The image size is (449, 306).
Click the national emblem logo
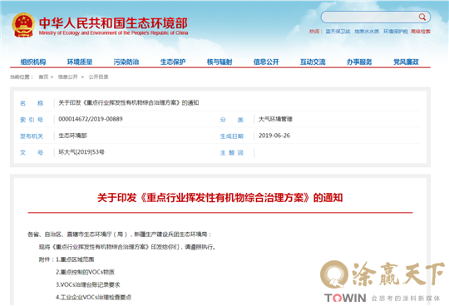point(23,25)
